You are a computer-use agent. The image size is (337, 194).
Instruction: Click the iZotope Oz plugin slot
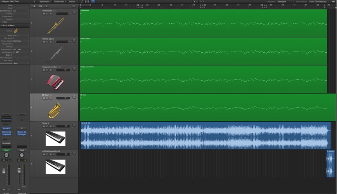pos(22,132)
